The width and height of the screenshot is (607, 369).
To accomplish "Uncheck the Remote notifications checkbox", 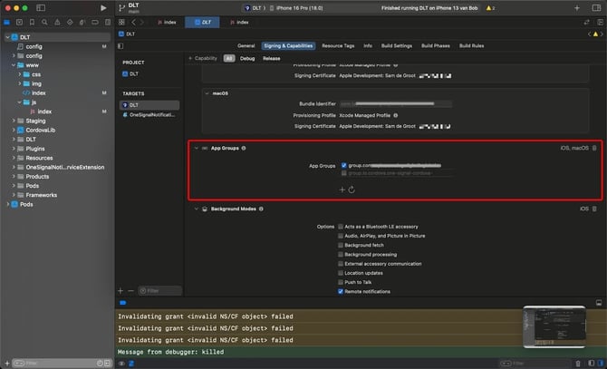I will (341, 292).
